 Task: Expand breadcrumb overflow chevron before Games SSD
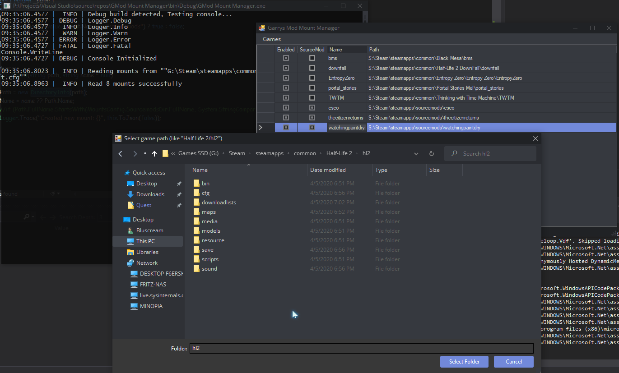tap(173, 154)
